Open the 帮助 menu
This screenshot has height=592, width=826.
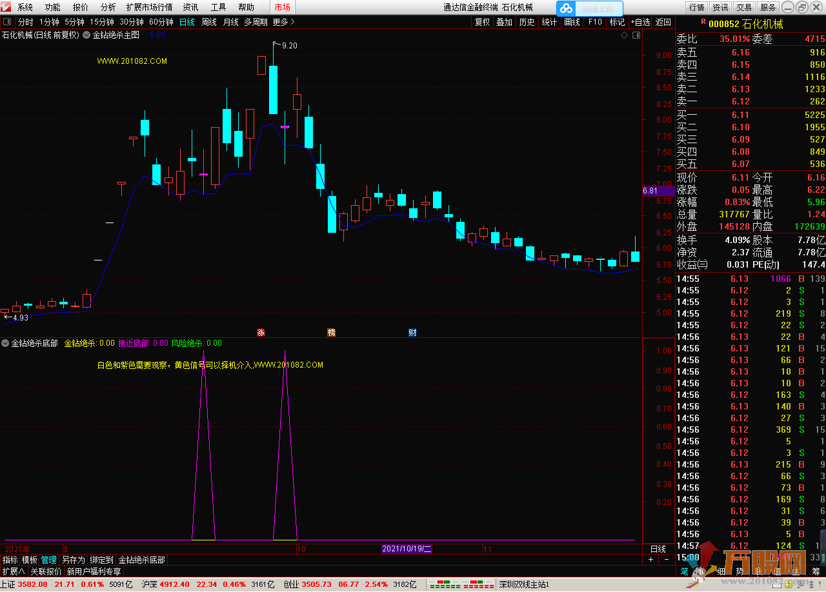246,8
